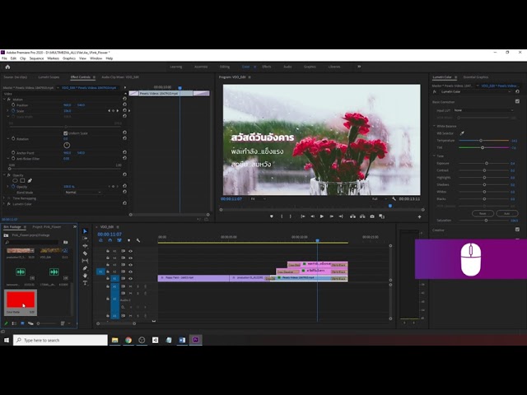Image resolution: width=527 pixels, height=395 pixels.
Task: Click Go to In point button
Action: [303, 216]
